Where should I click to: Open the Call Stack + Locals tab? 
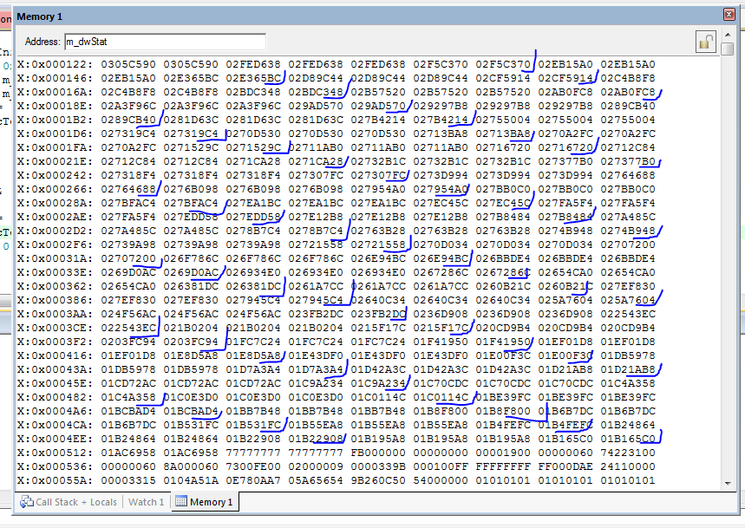pos(75,502)
